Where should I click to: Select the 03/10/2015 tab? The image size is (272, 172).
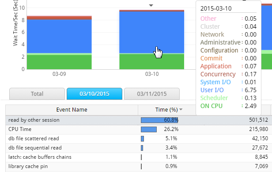point(94,93)
